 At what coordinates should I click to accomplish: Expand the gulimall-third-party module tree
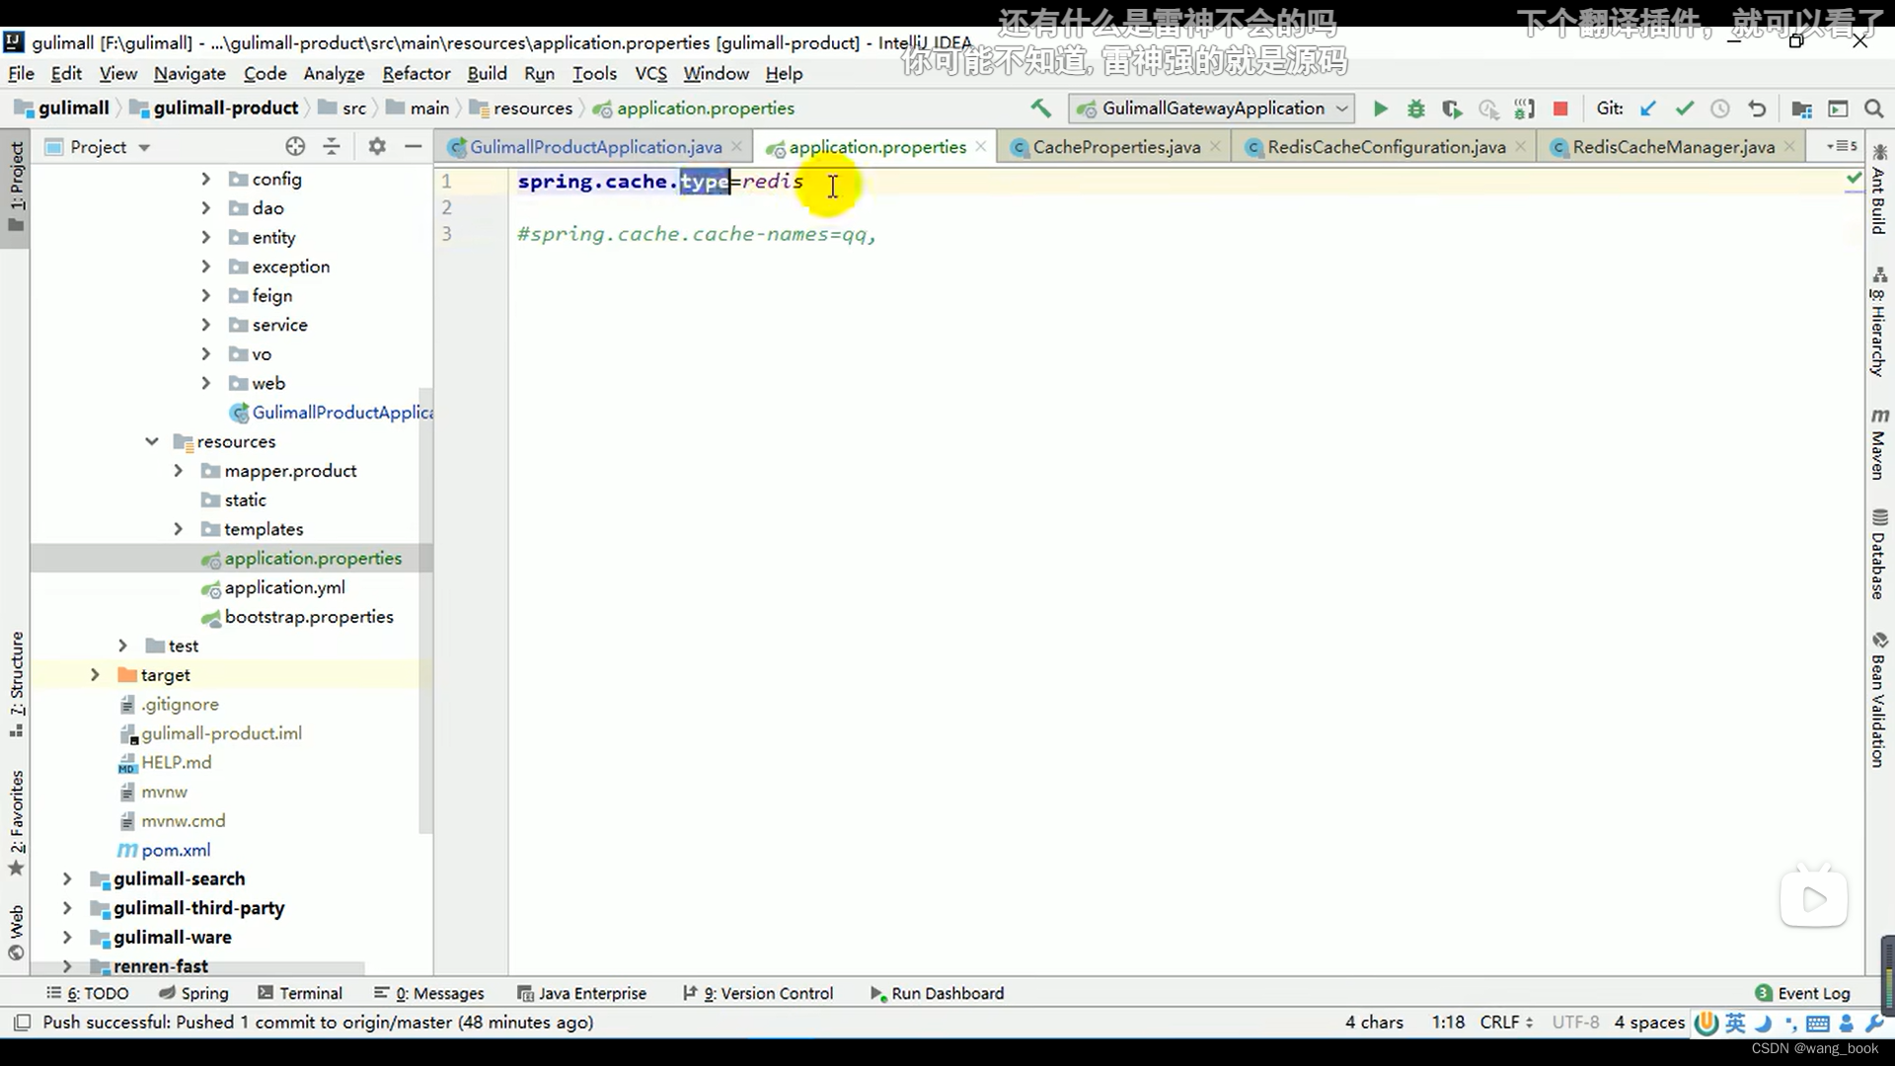coord(66,907)
